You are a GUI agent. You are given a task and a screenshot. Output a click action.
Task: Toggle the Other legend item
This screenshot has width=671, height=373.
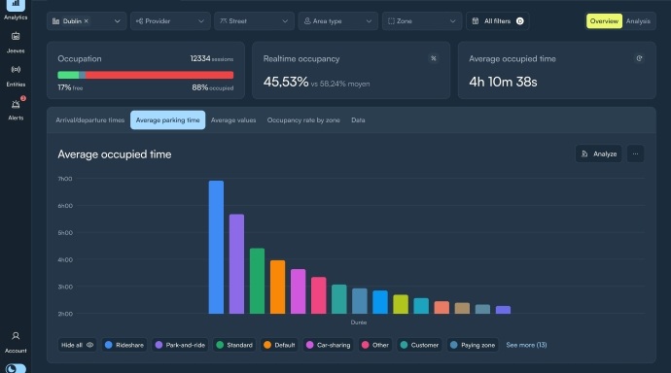375,345
